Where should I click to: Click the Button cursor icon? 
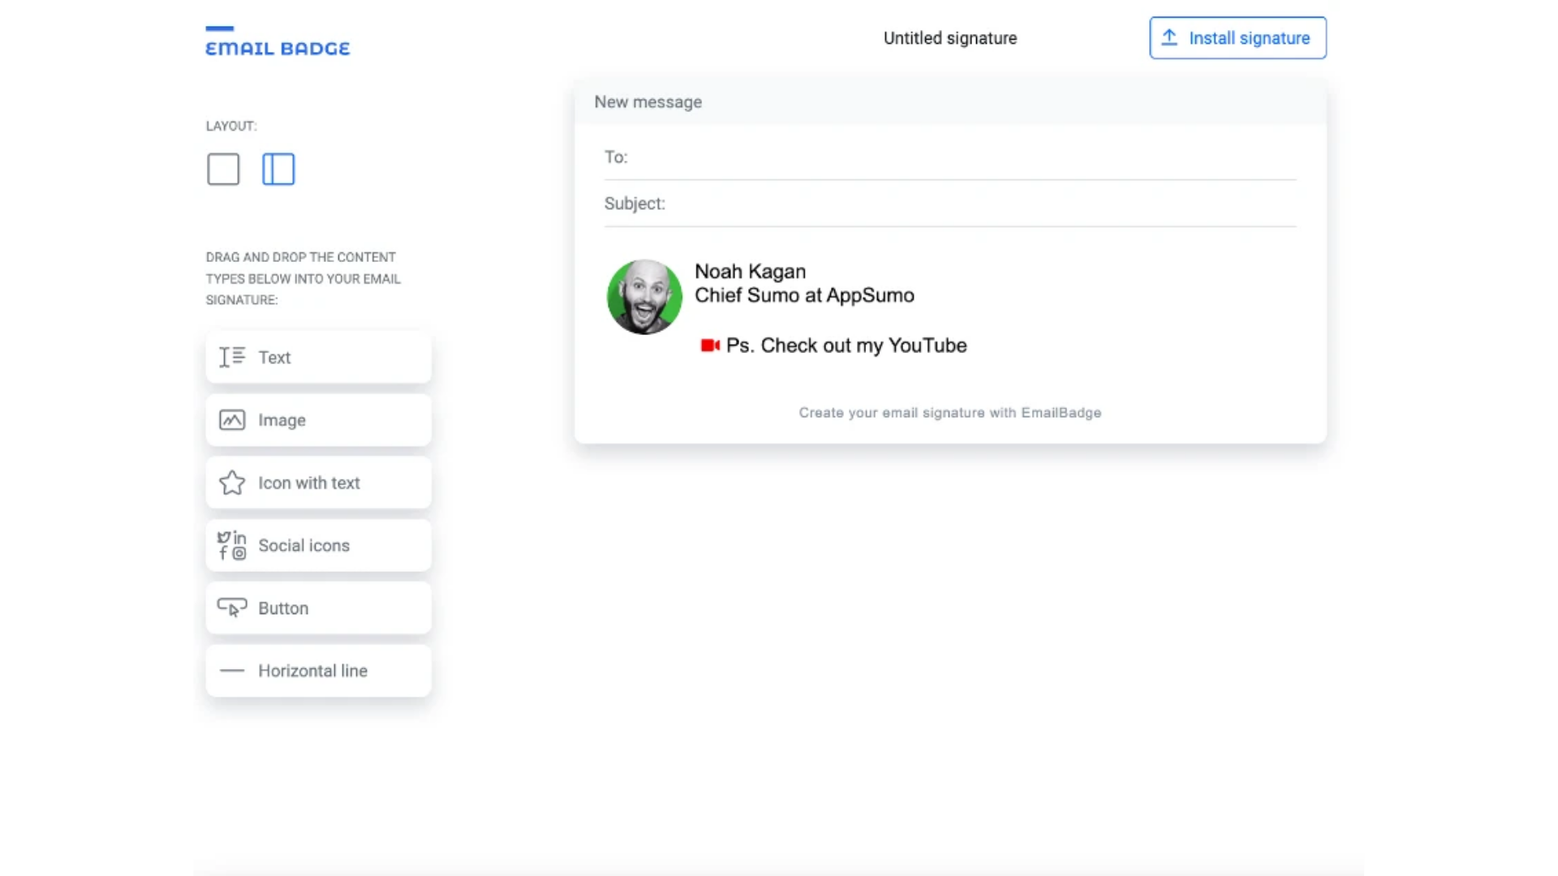click(232, 608)
